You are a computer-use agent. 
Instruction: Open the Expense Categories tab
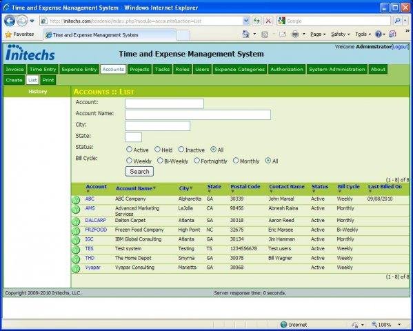click(240, 70)
